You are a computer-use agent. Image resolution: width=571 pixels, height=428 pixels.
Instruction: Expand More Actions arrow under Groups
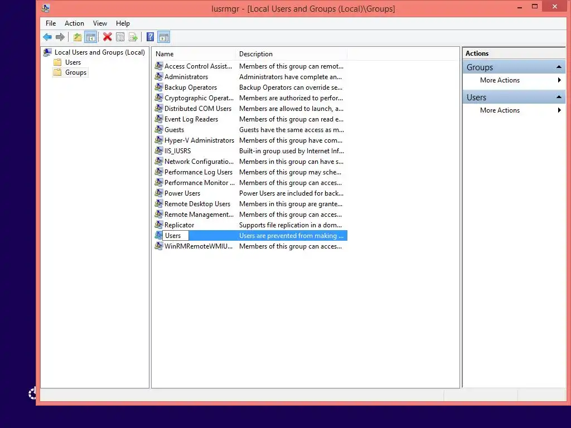coord(559,80)
